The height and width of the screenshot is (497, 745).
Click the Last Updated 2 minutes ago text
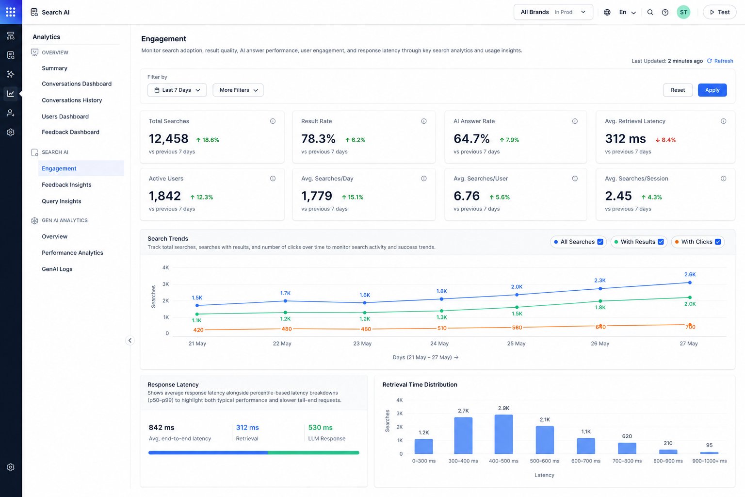(x=667, y=61)
